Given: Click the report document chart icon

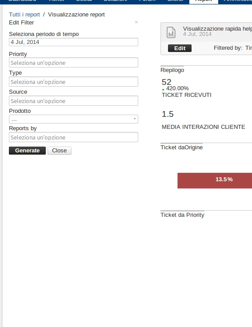Looking at the screenshot, I should tap(171, 32).
